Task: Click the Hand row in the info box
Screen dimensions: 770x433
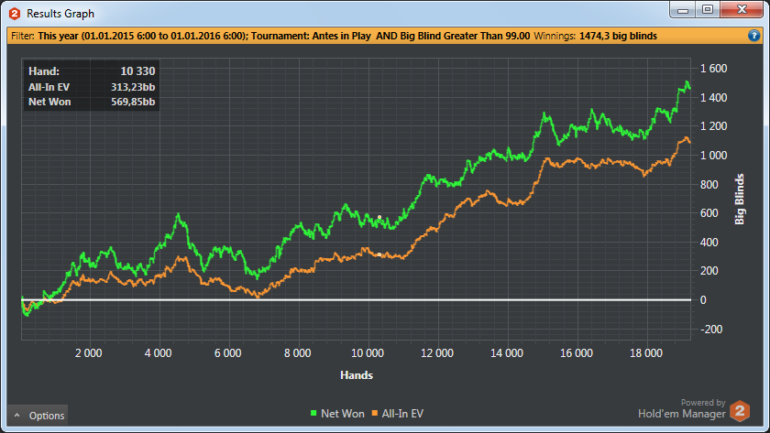Action: pyautogui.click(x=90, y=70)
